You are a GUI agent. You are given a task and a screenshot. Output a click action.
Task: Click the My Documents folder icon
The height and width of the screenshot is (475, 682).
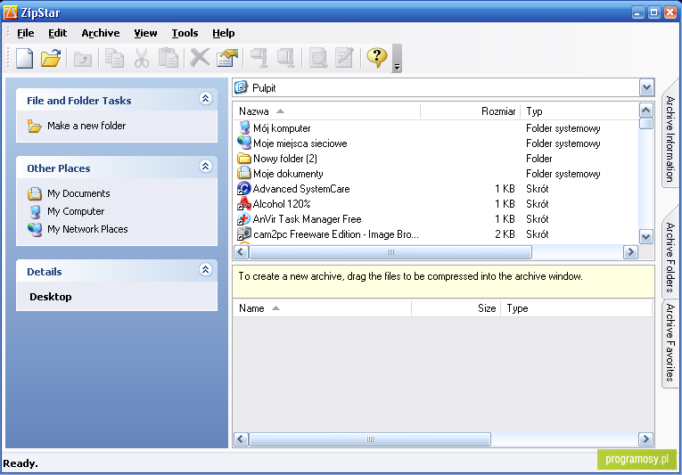click(x=35, y=193)
